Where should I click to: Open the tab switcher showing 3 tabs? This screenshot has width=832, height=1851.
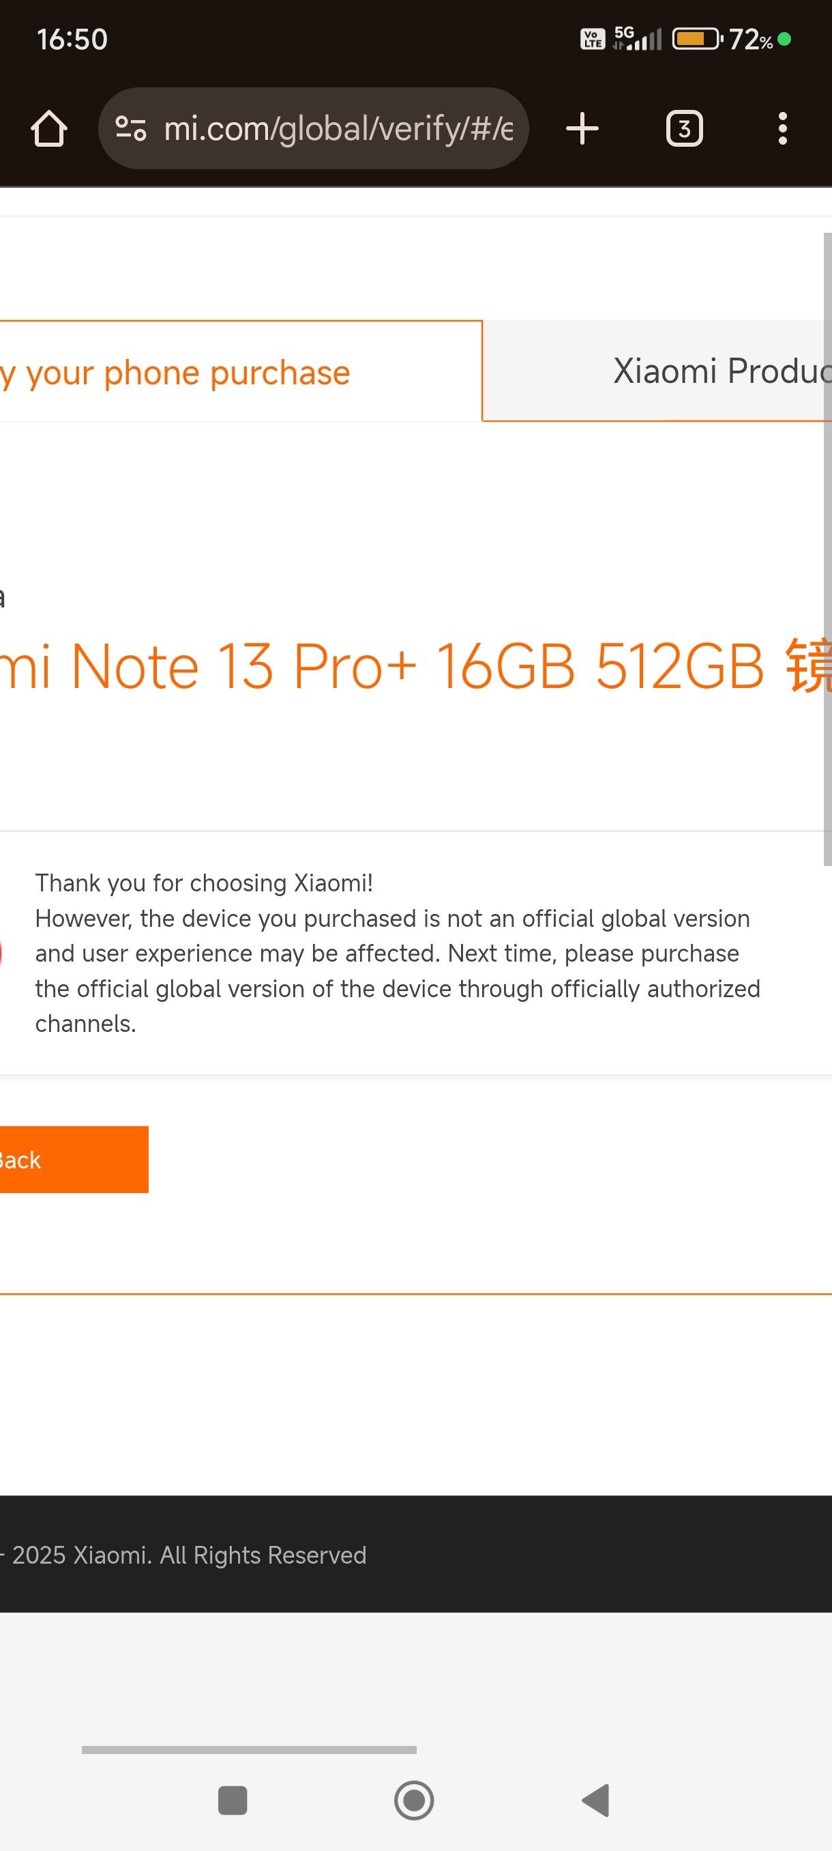684,128
